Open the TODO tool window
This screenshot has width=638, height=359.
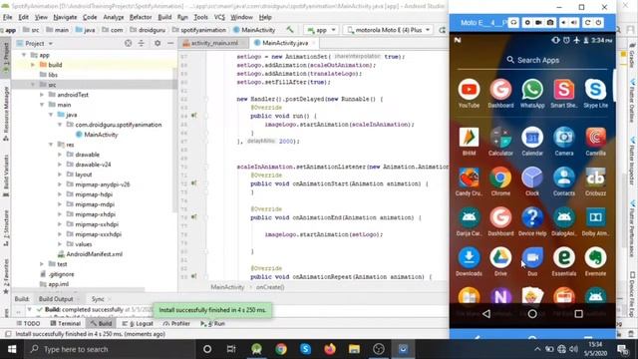[x=28, y=323]
